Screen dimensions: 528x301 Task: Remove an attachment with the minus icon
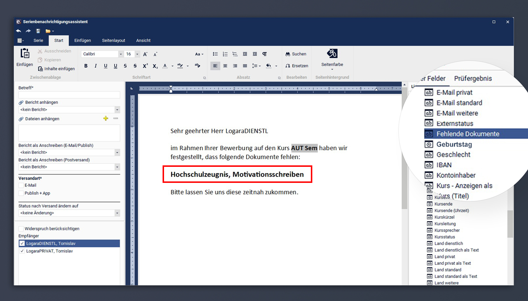(116, 118)
